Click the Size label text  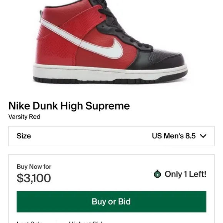(x=24, y=136)
